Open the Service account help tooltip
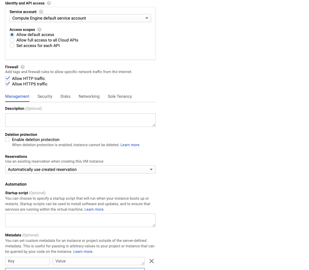The image size is (309, 270). [x=41, y=11]
